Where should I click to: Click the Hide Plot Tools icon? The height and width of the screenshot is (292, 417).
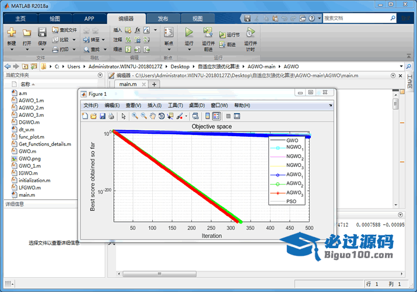[x=228, y=116]
